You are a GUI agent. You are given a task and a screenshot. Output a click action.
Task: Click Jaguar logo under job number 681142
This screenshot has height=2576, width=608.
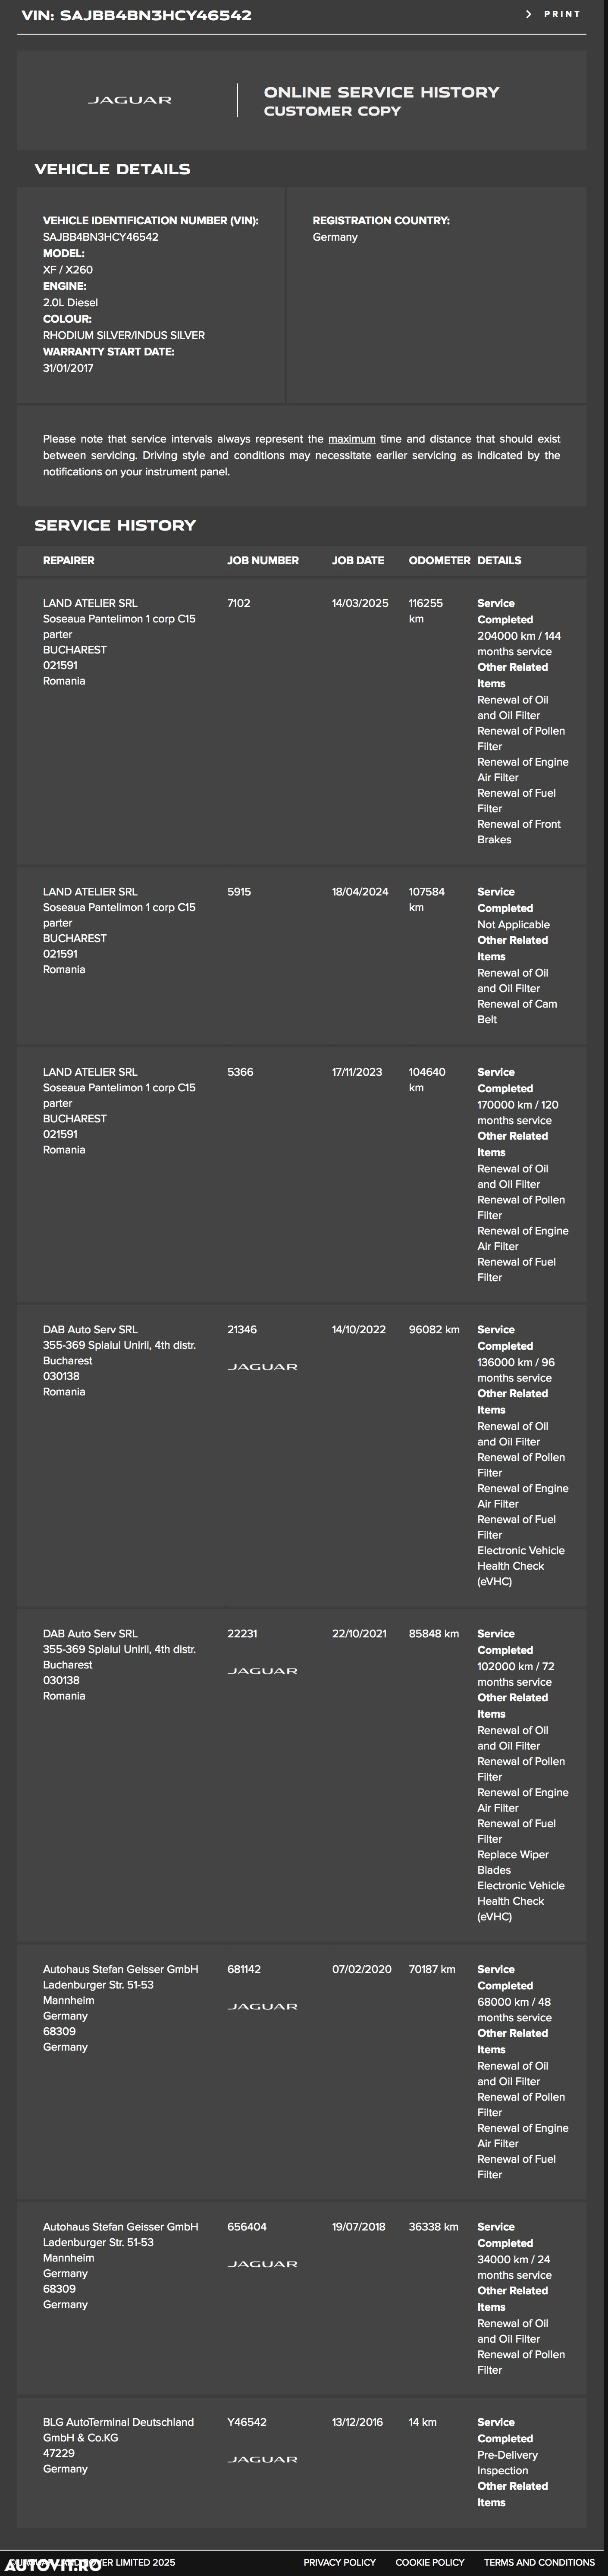[x=262, y=2006]
